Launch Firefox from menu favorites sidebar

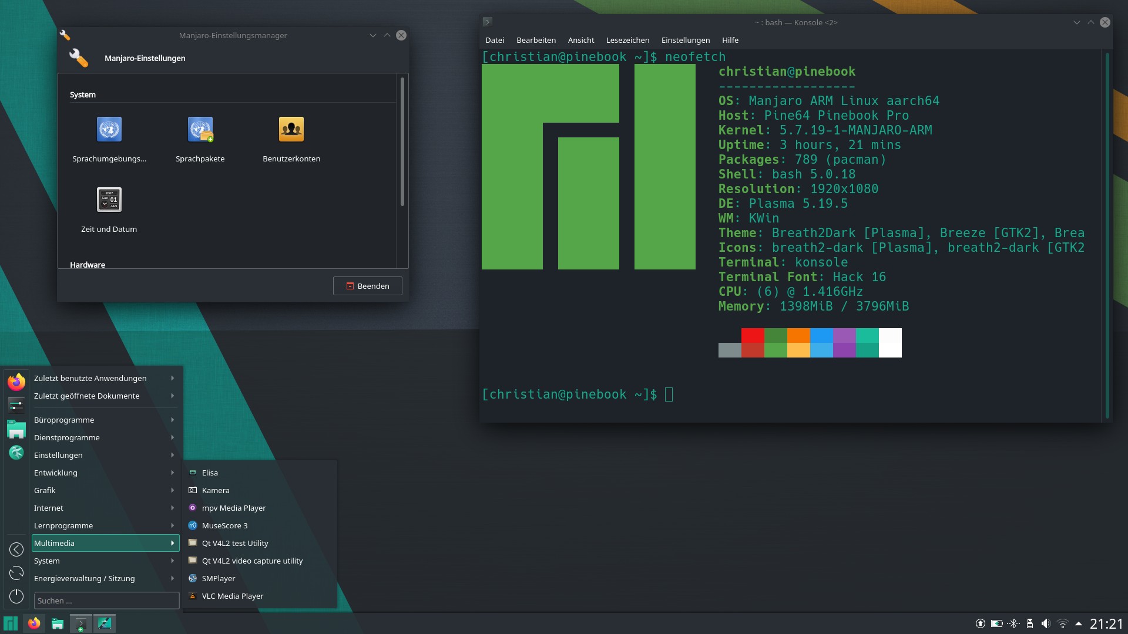click(x=16, y=382)
